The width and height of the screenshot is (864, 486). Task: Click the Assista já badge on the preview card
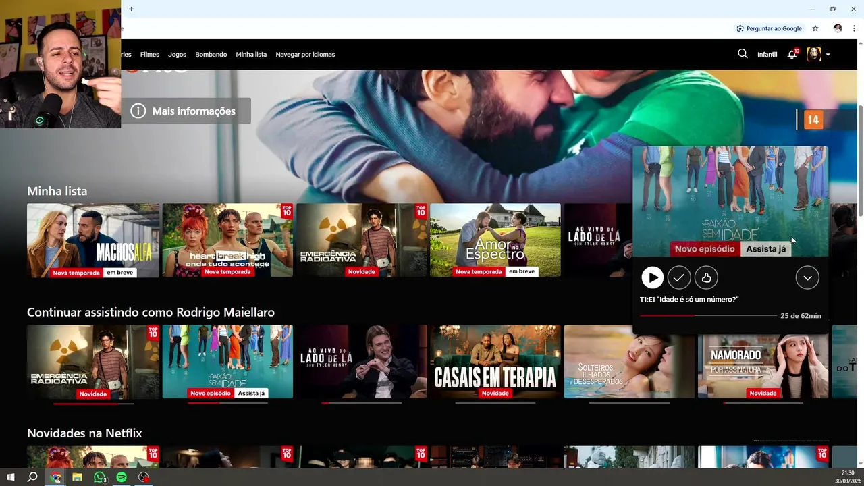[x=766, y=249]
